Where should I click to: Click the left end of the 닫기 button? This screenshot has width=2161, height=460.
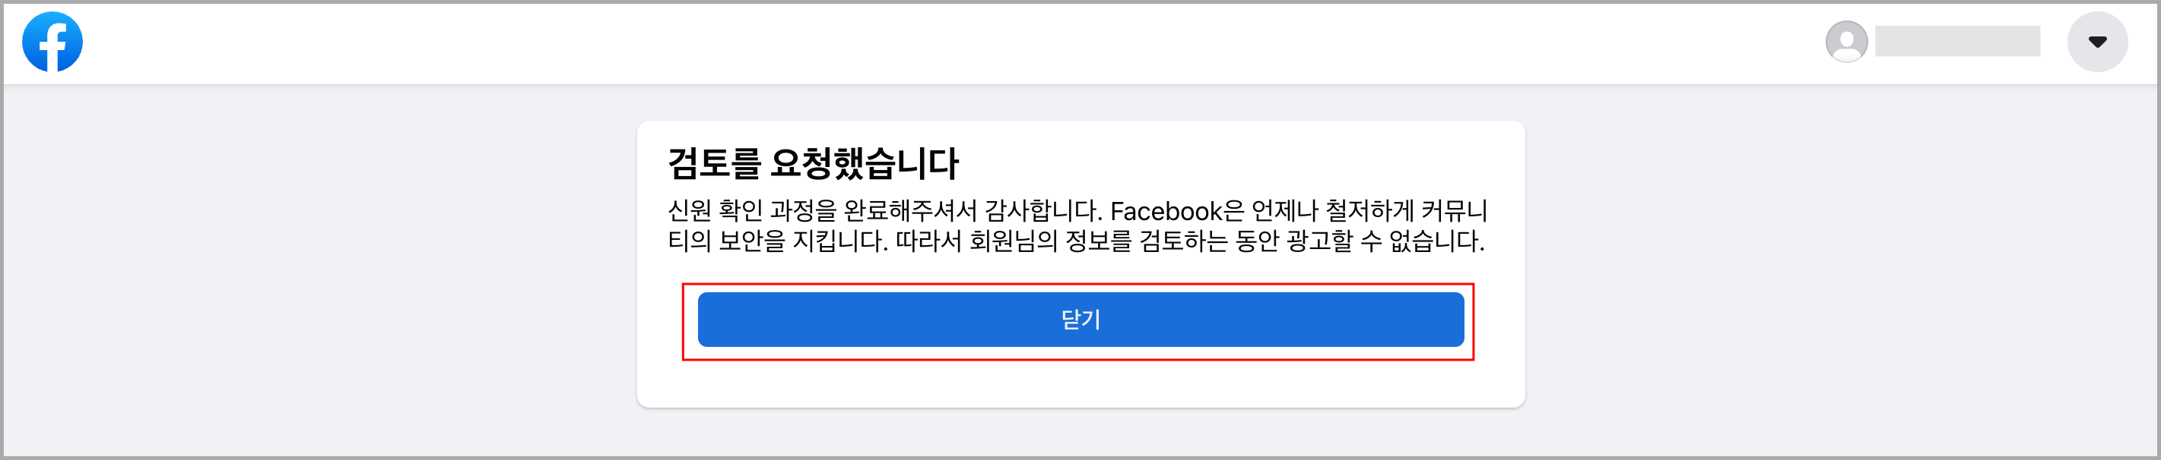722,320
